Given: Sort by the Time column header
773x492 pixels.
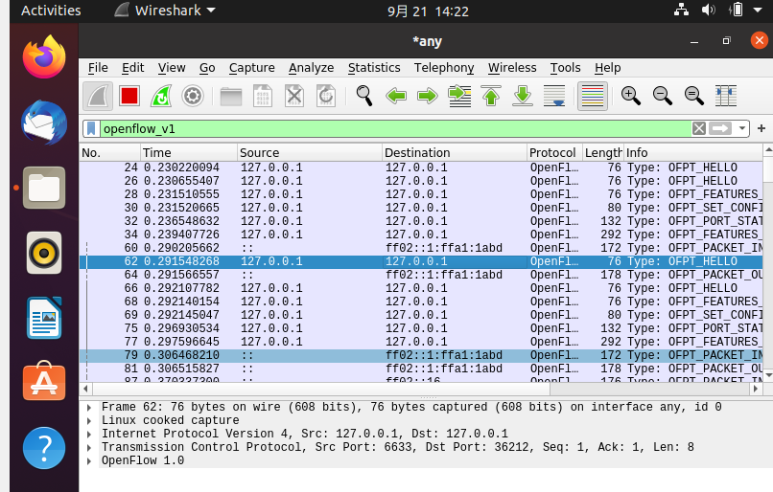Looking at the screenshot, I should coord(189,153).
